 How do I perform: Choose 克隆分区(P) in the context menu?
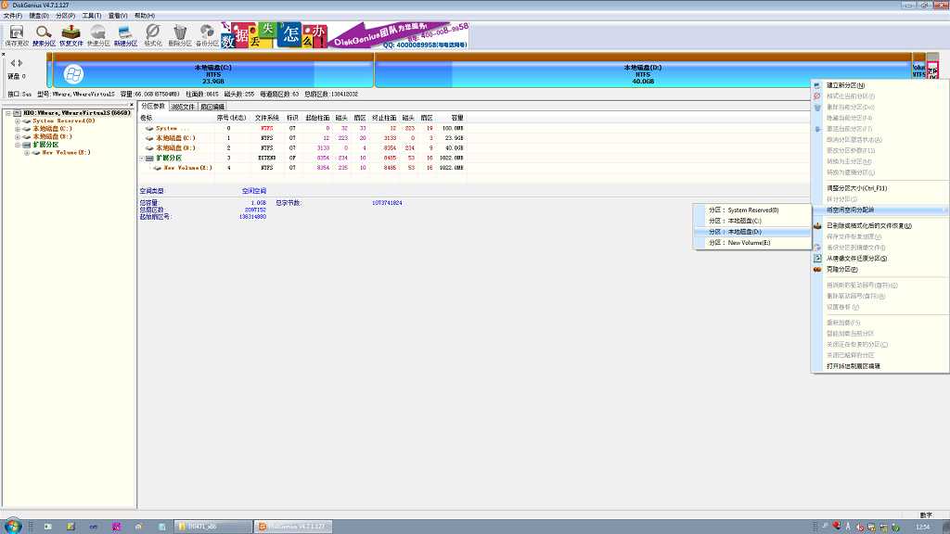(879, 270)
